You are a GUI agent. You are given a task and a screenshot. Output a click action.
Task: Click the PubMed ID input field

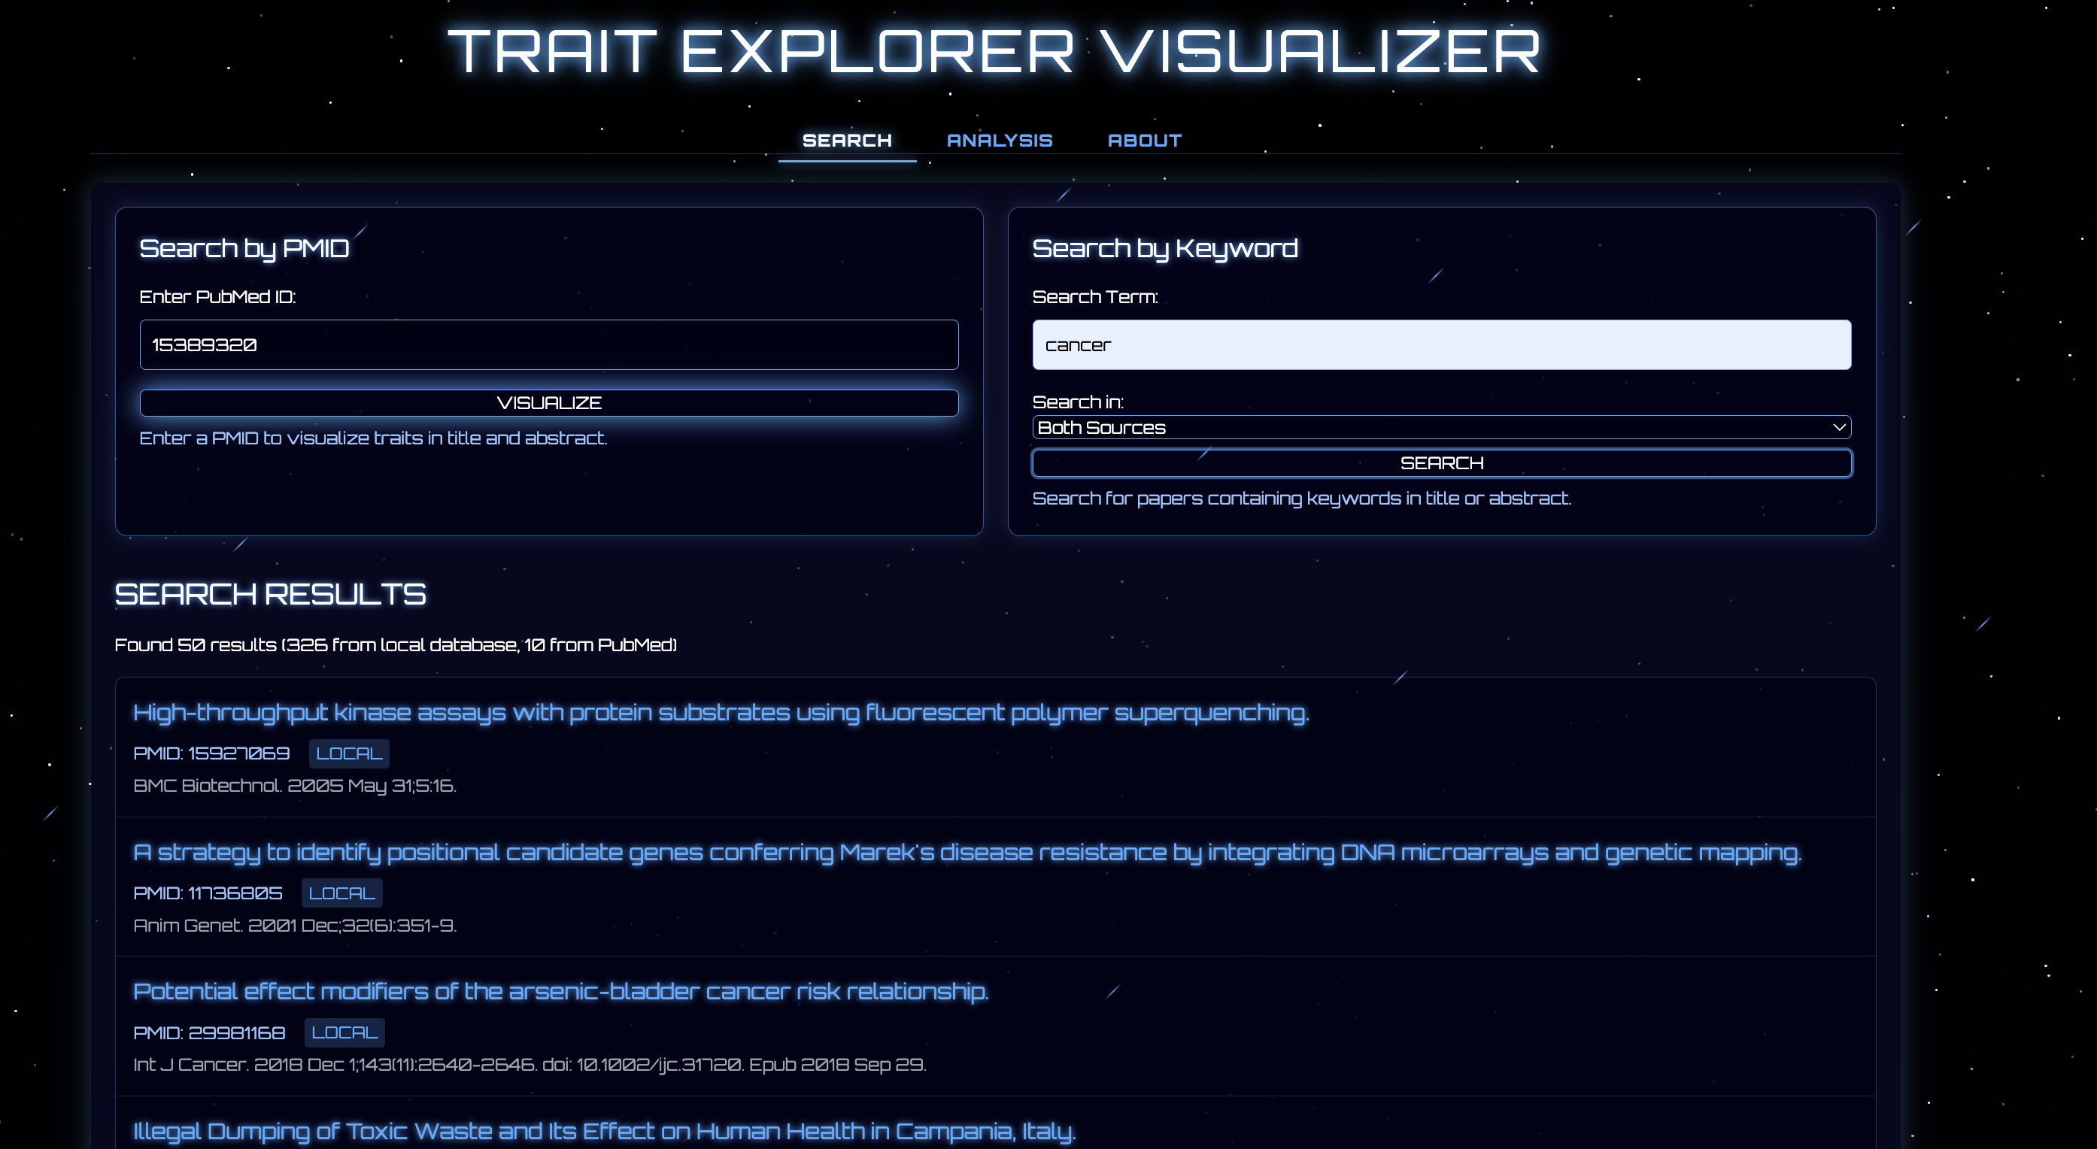pos(548,344)
